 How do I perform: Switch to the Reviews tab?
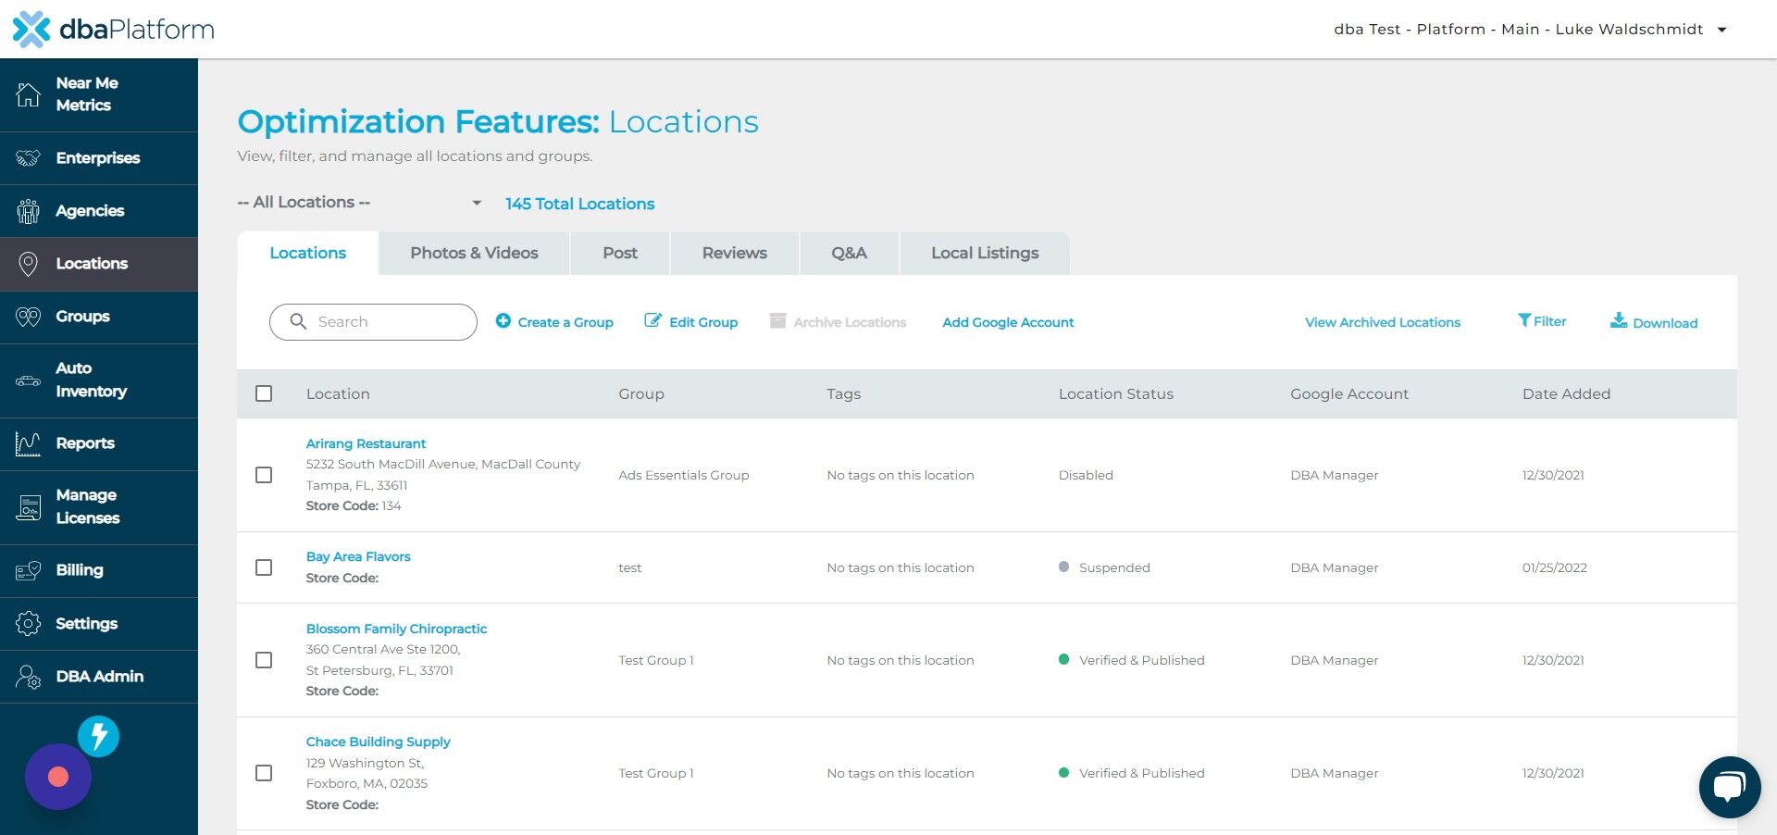pos(733,253)
